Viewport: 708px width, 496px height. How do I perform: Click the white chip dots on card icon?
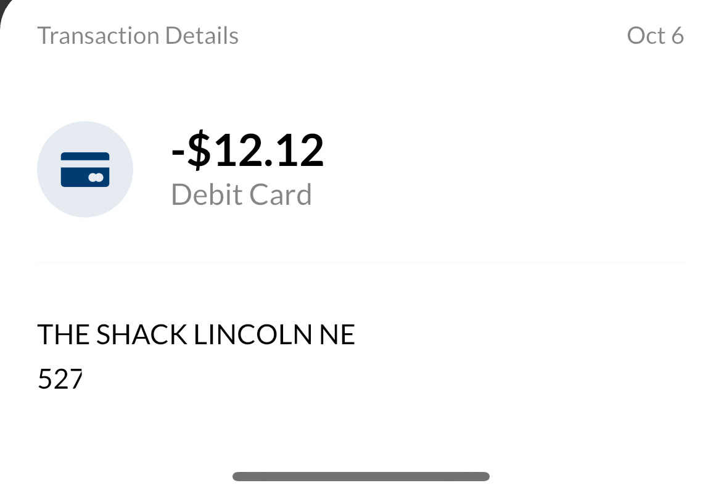[x=95, y=178]
